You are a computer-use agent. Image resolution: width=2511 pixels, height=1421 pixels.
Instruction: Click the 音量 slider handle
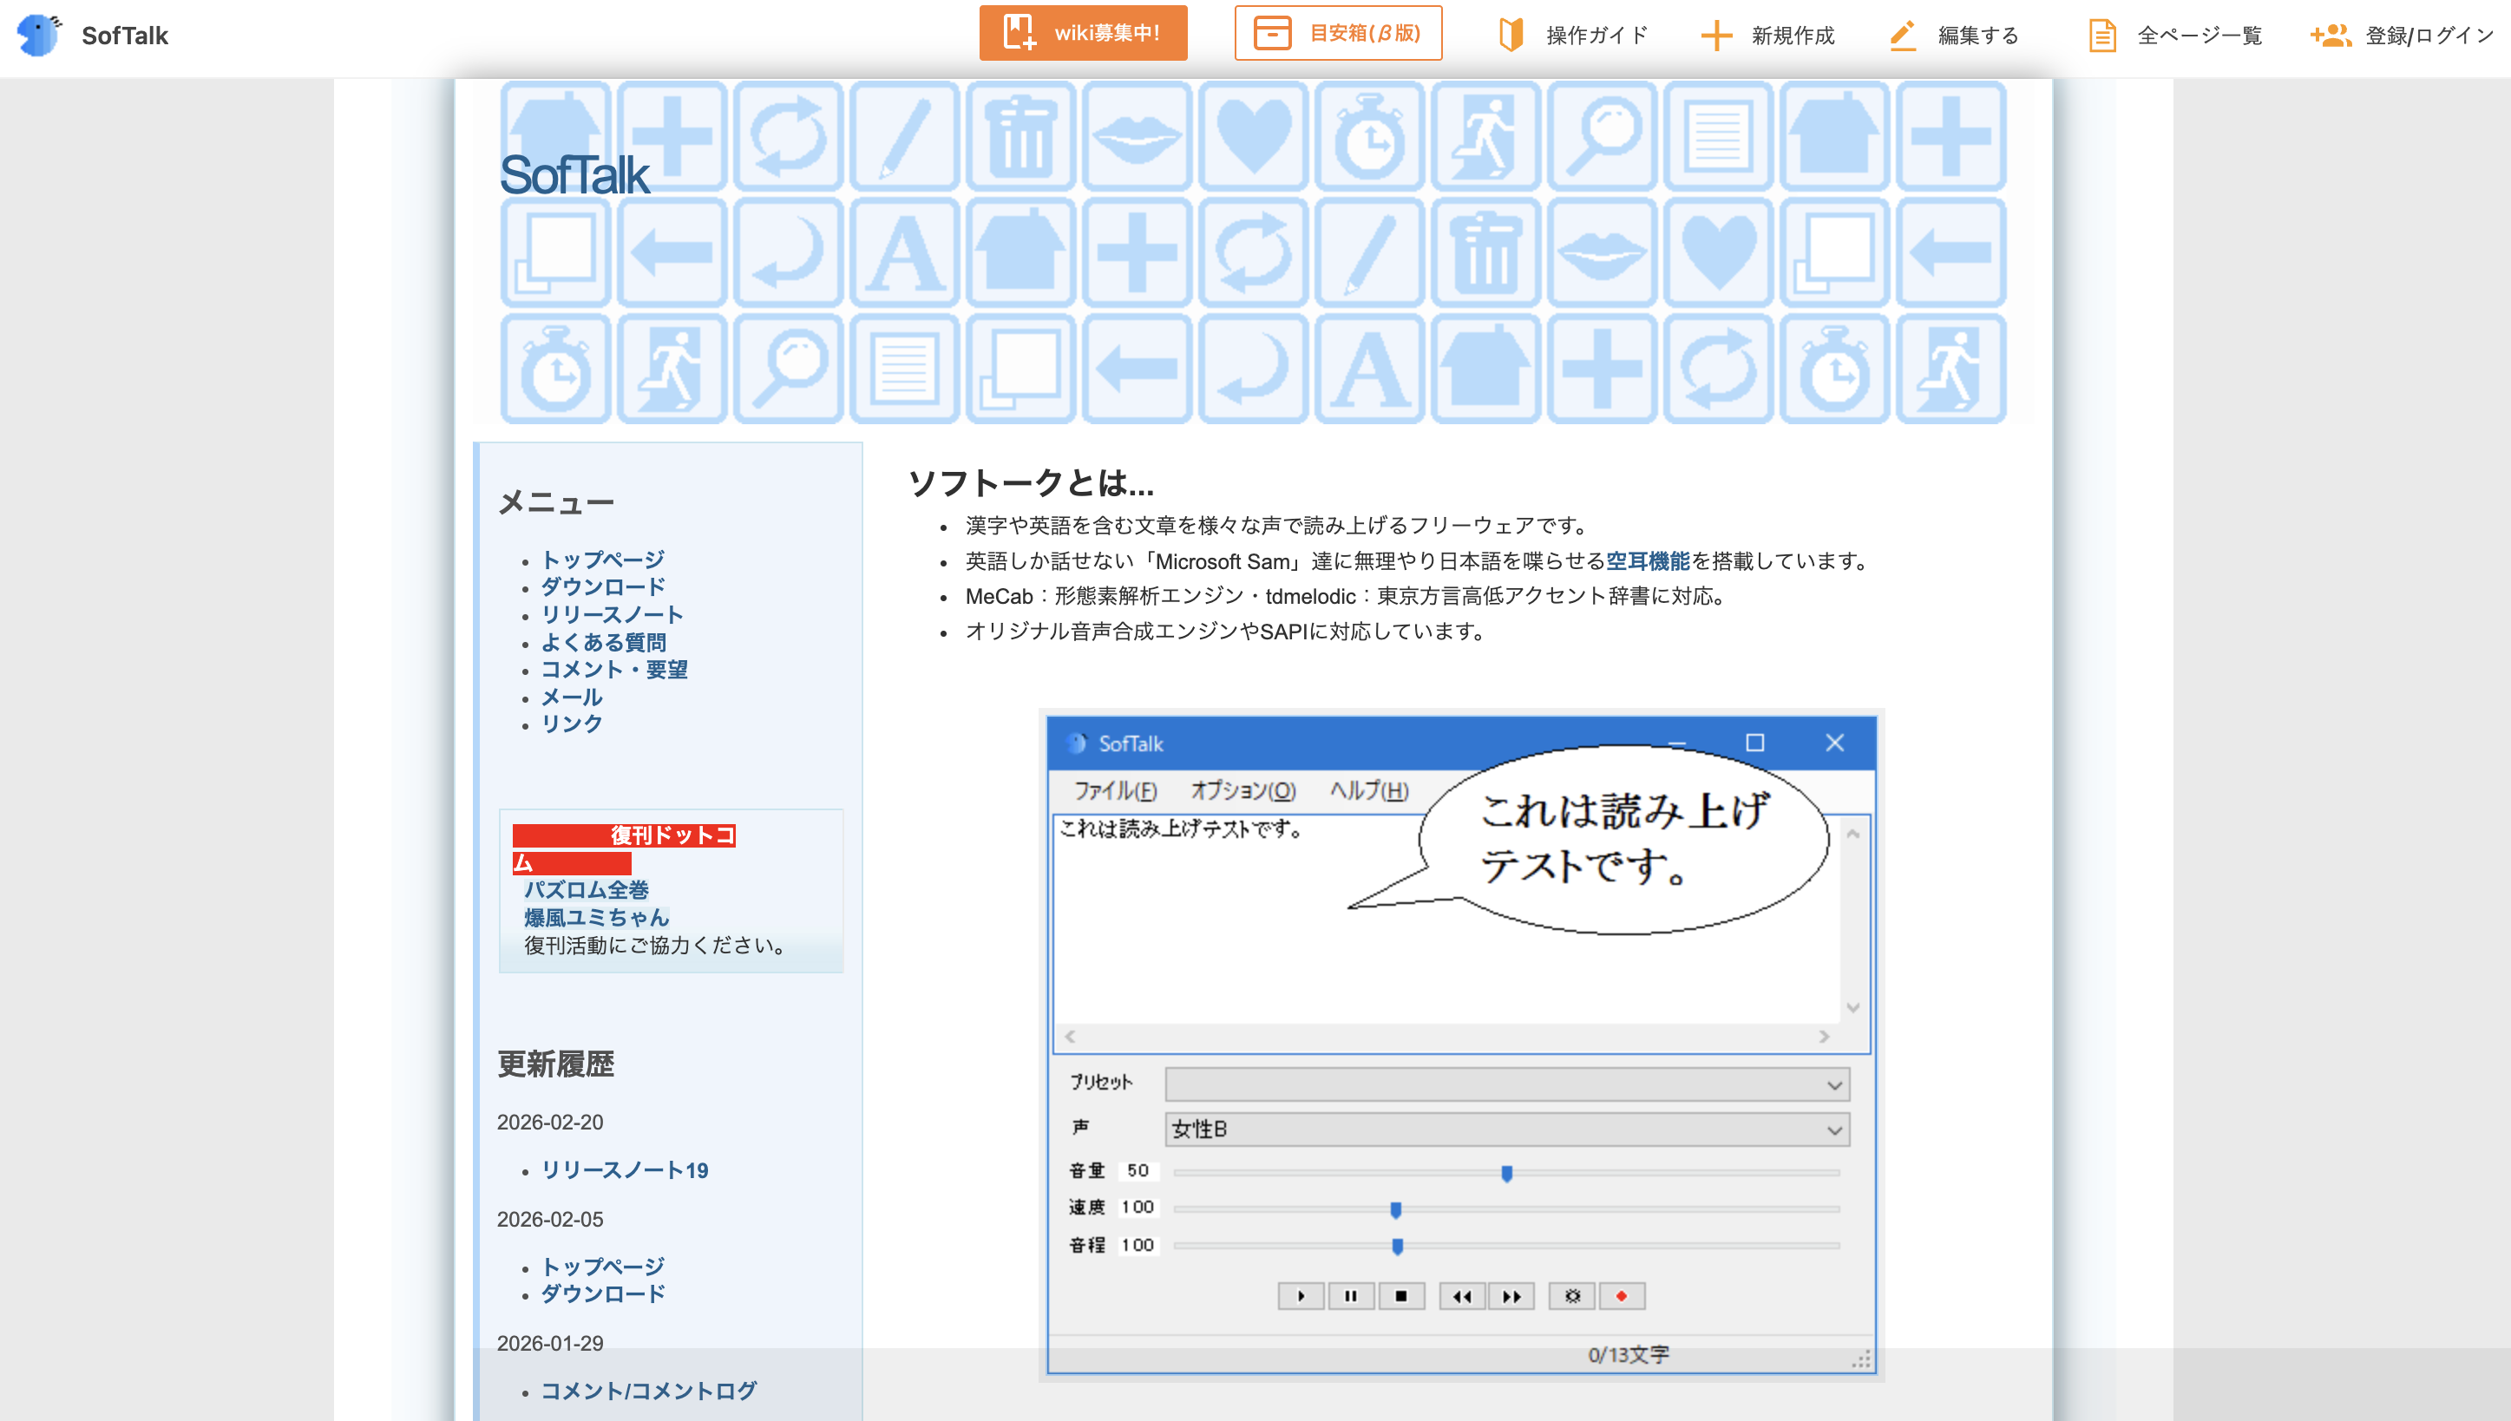click(1507, 1173)
